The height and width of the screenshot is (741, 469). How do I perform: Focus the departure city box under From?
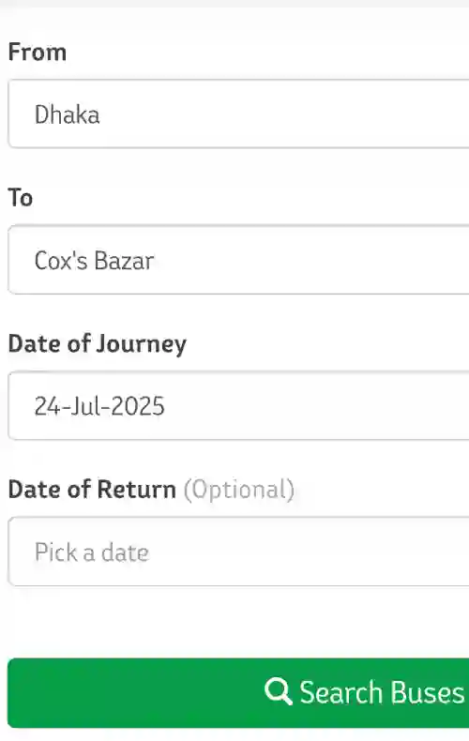239,113
